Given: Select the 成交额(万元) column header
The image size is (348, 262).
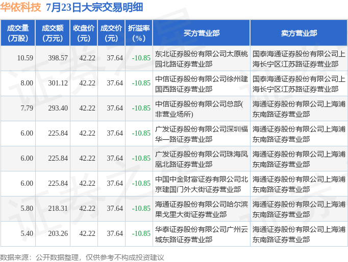Looking at the screenshot, I should click(53, 33).
